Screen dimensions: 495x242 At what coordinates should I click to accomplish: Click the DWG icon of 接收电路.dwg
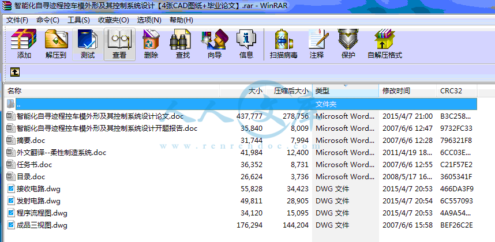coord(12,189)
